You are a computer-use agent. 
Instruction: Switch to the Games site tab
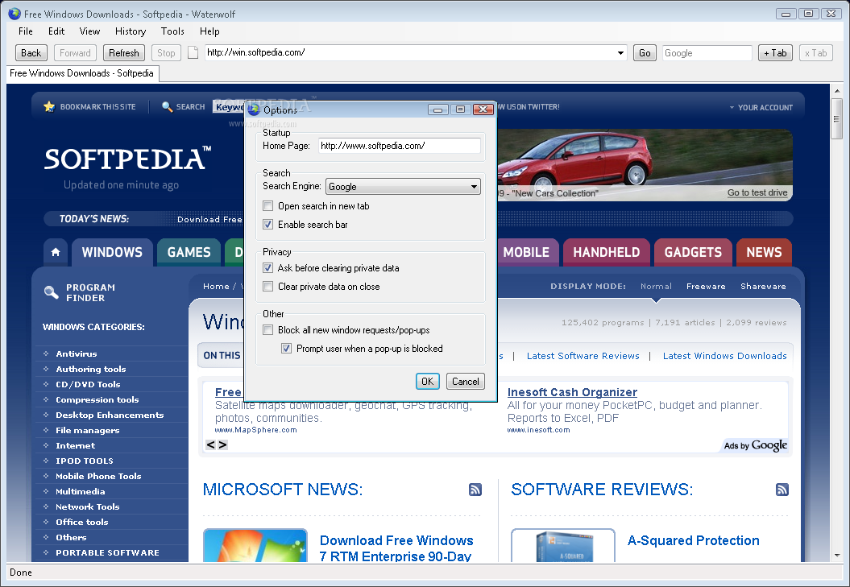(189, 252)
